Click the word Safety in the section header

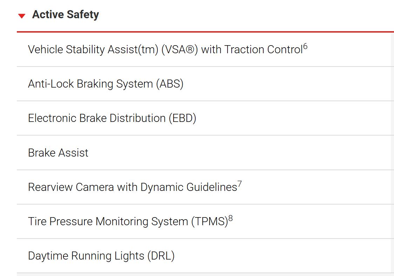[83, 15]
